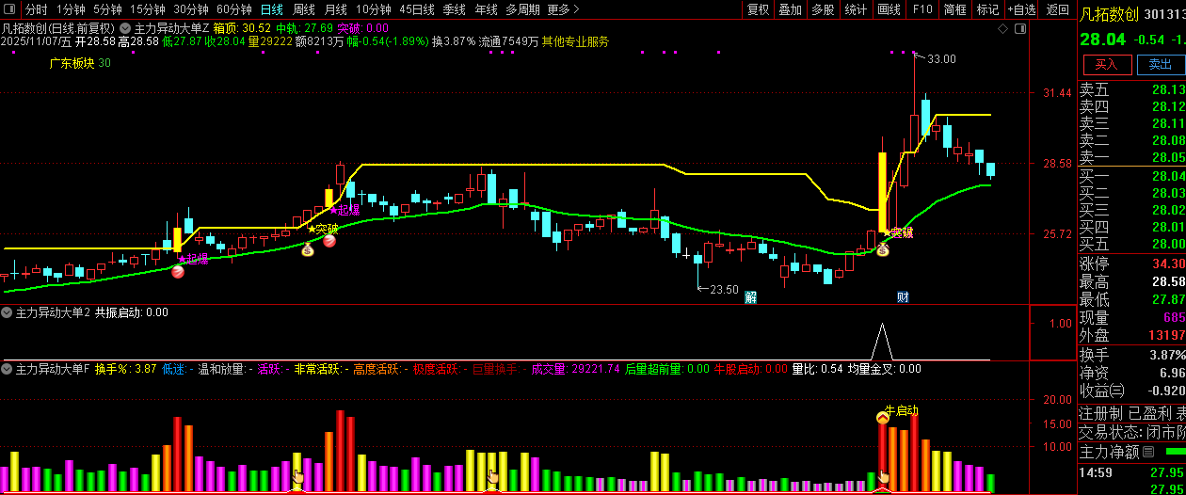Click the 返回 back button

1058,9
